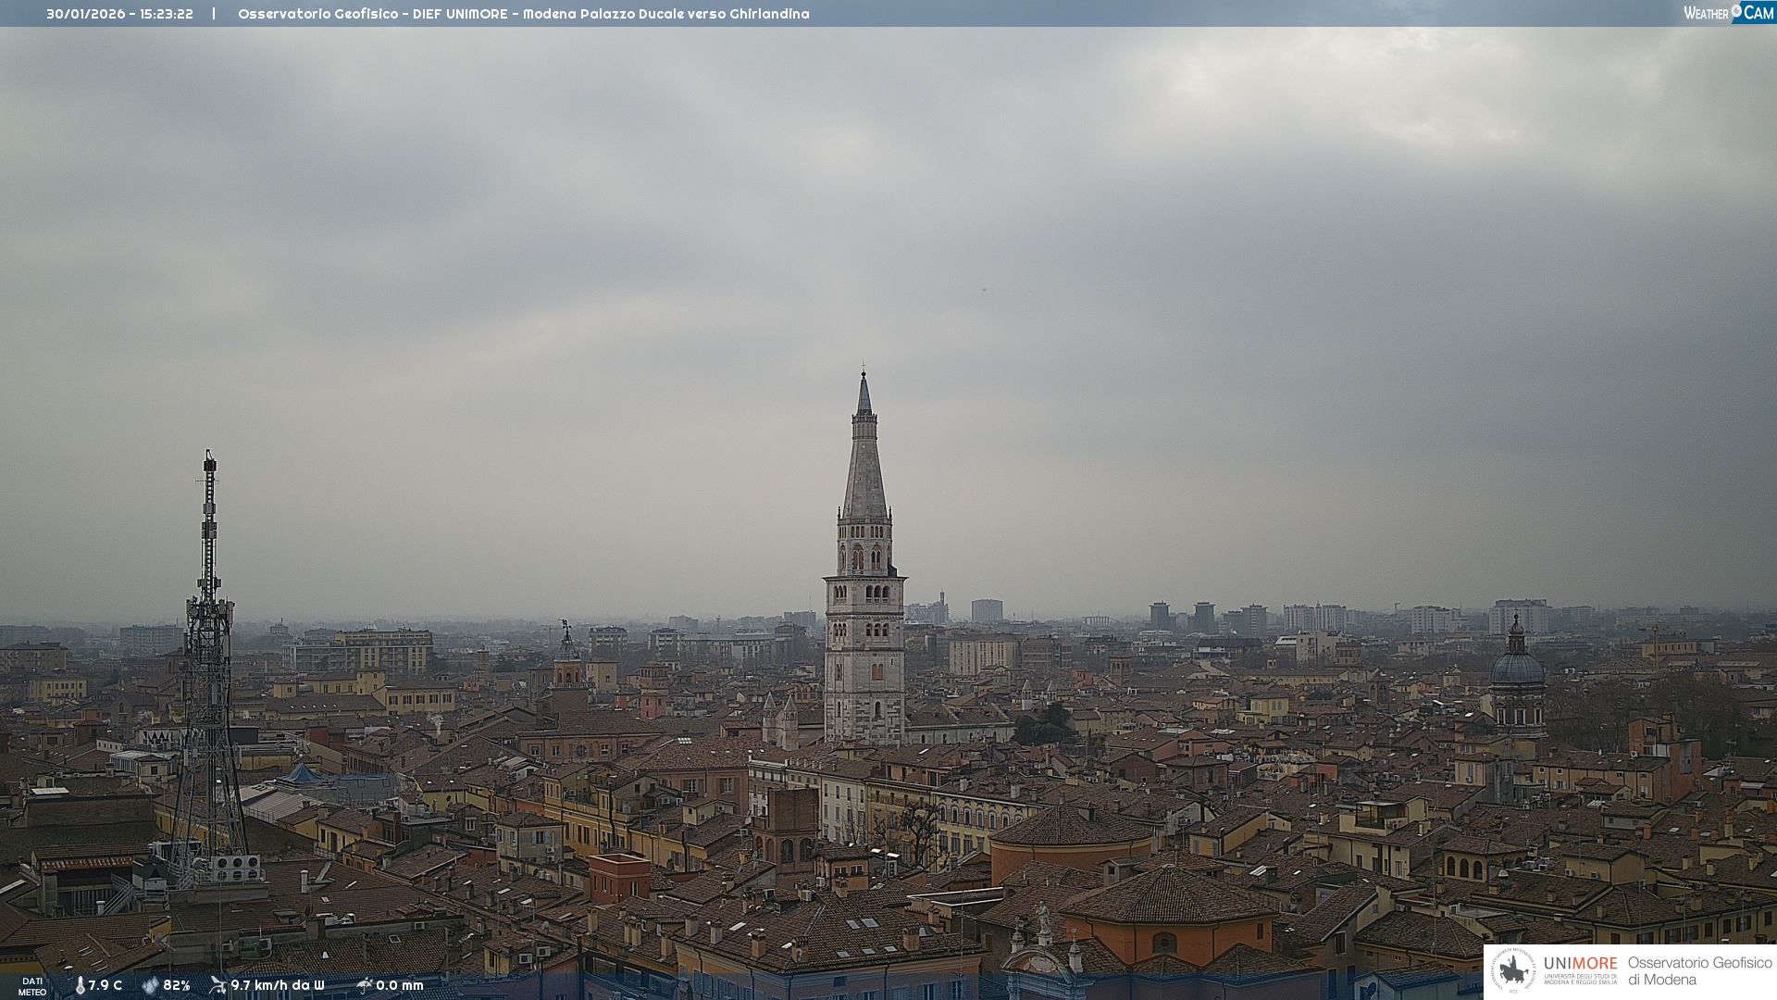Click the 0.0 mm rainfall reading

pyautogui.click(x=400, y=985)
